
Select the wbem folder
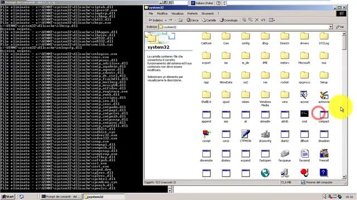point(245,97)
